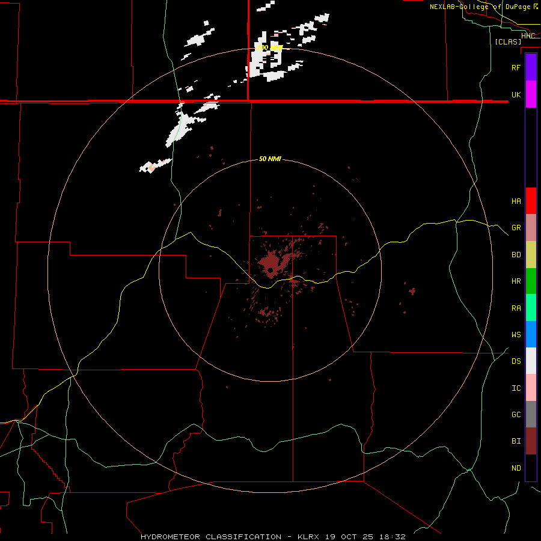
Task: Click the IC pink legend swatch
Action: (531, 388)
